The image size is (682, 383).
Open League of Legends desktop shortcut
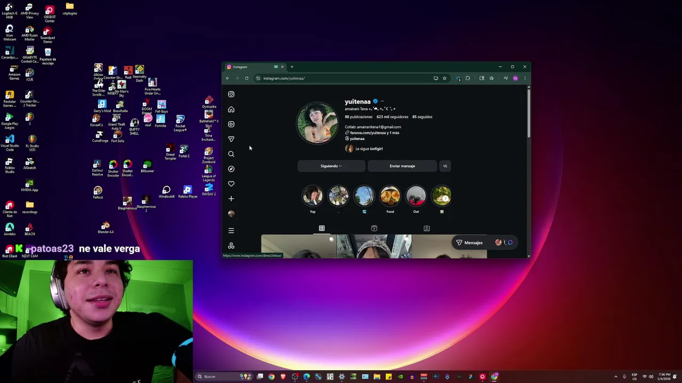tap(209, 173)
